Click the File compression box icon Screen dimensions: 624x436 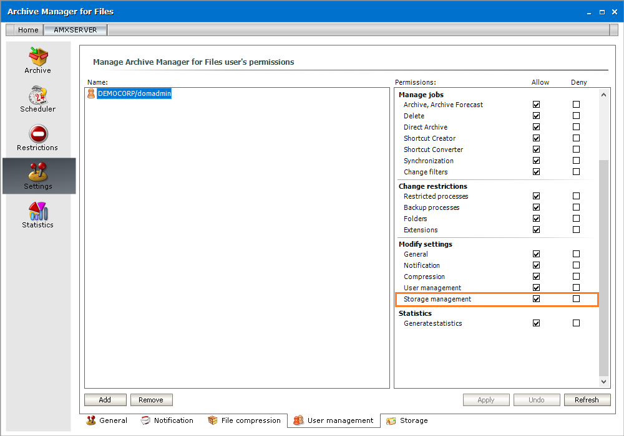tap(213, 420)
